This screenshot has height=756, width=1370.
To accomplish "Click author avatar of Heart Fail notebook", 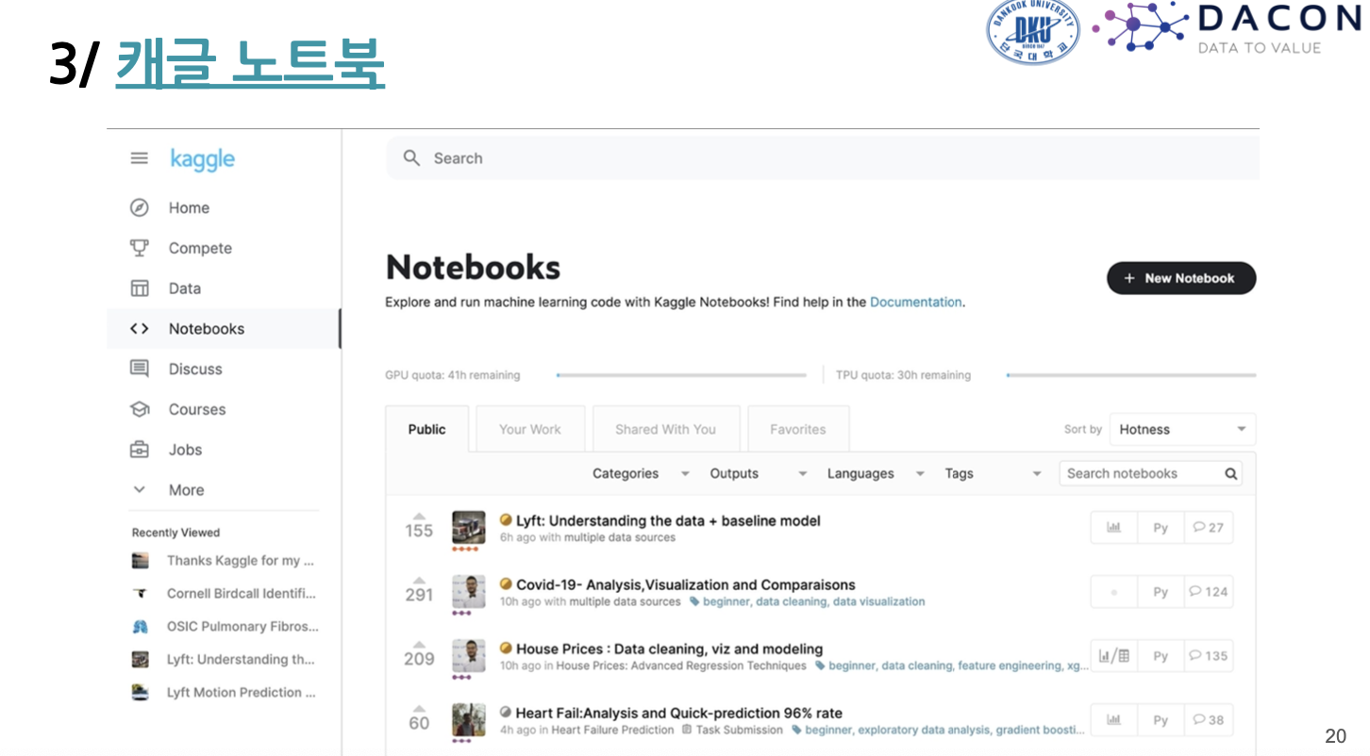I will tap(468, 719).
